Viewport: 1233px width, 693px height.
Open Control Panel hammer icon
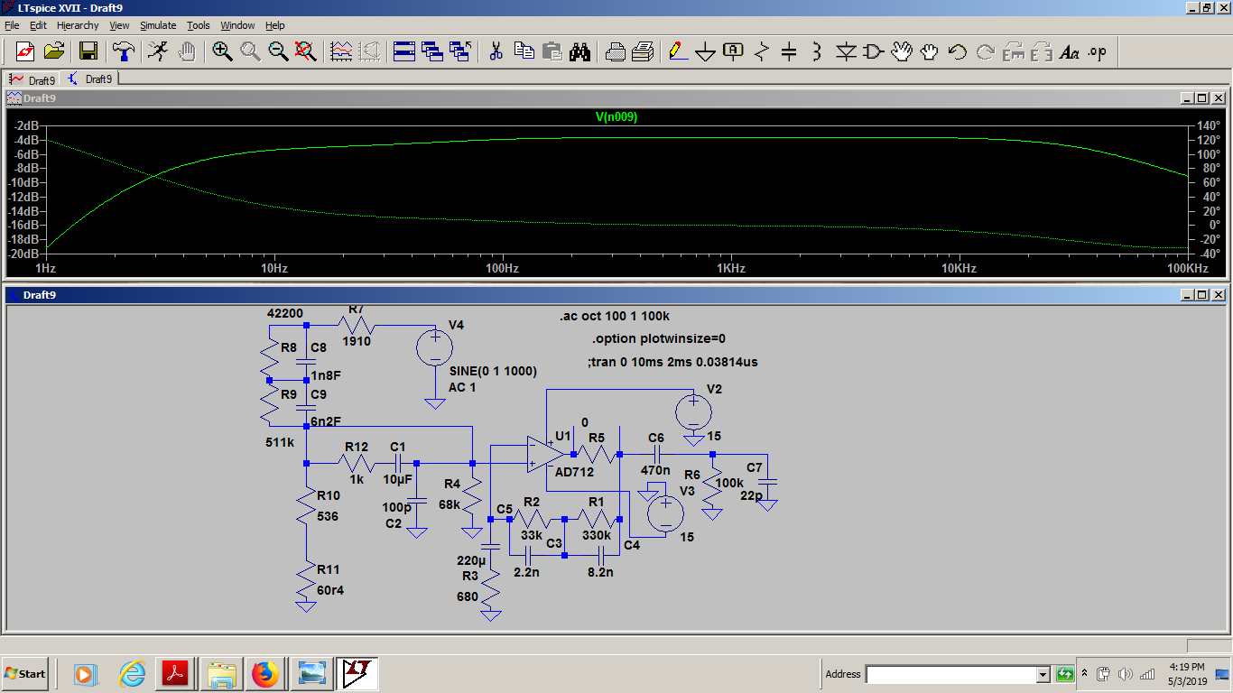(125, 51)
